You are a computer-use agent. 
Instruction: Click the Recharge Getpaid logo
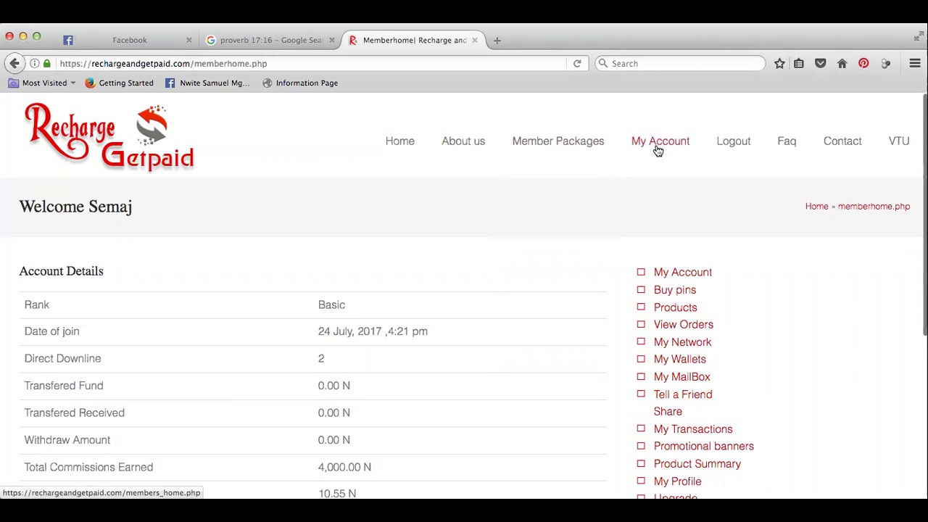(109, 136)
